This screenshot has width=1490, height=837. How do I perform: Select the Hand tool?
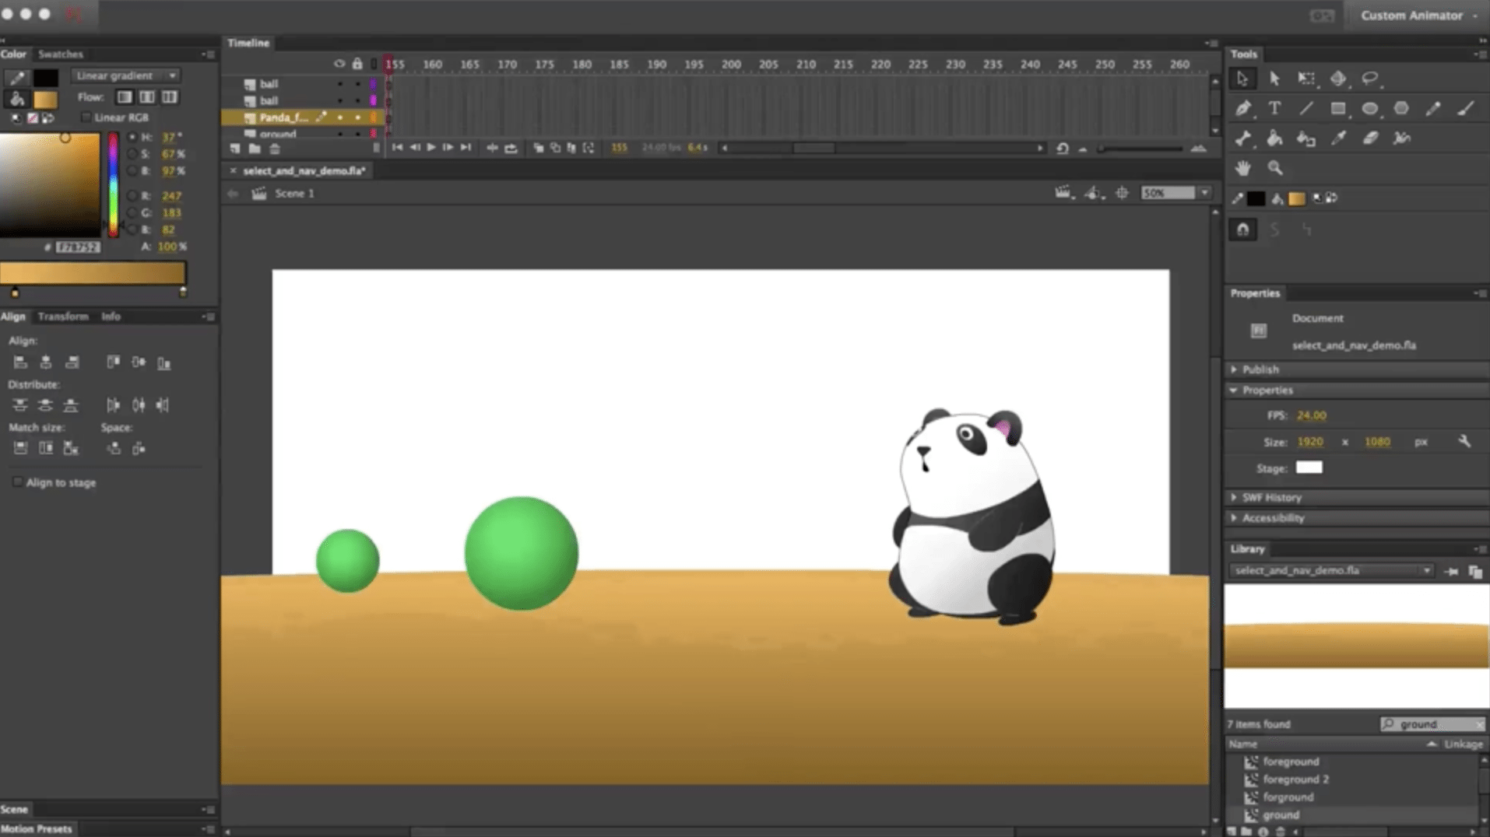1243,168
